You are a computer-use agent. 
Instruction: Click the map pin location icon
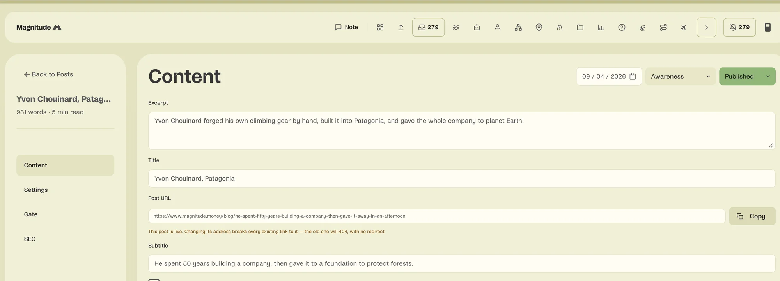coord(539,27)
